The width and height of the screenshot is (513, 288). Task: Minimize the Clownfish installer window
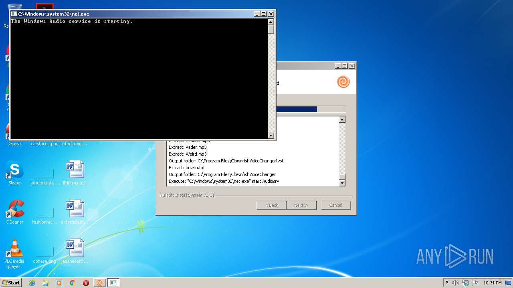[338, 66]
